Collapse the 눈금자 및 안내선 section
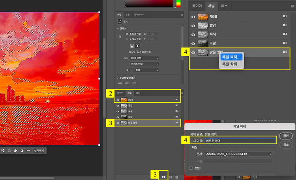The height and width of the screenshot is (180, 296). pos(118,78)
